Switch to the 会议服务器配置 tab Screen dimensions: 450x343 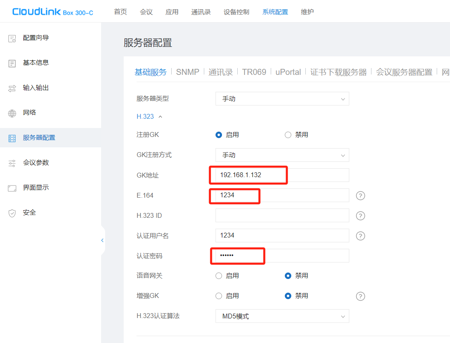point(404,72)
